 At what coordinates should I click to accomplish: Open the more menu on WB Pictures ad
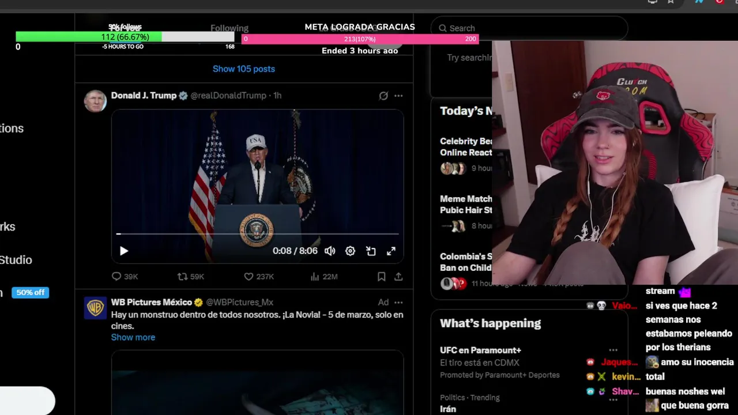[398, 302]
